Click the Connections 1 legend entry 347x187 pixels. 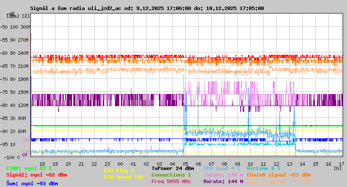171,175
